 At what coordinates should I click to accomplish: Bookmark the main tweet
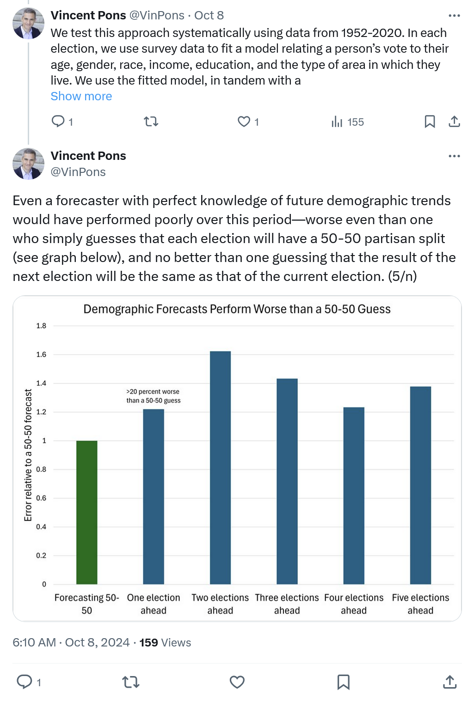343,682
